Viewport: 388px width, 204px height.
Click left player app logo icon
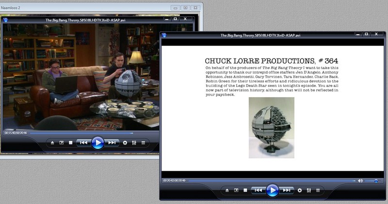click(x=5, y=20)
